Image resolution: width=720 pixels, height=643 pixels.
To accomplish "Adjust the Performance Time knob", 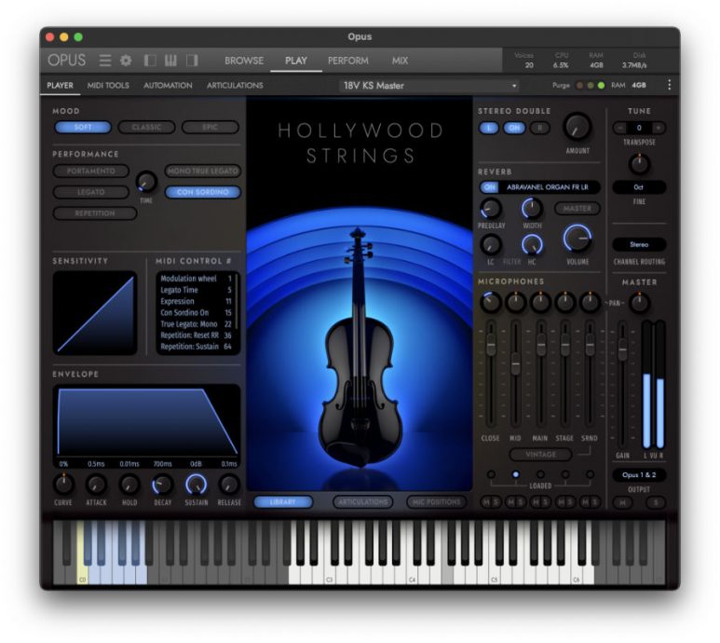I will pos(146,182).
